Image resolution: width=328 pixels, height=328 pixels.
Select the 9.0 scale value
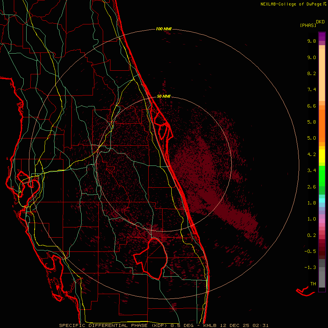coord(312,57)
